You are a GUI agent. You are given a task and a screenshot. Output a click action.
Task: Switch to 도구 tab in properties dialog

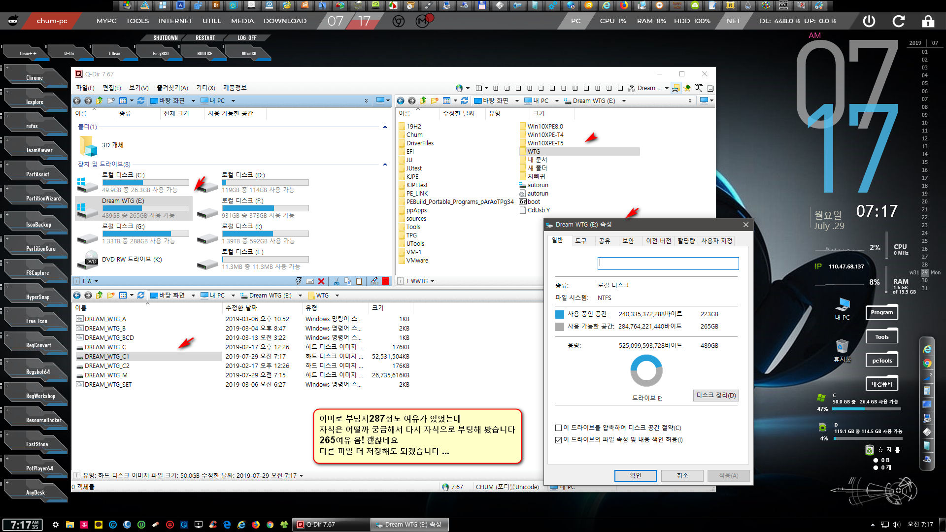[x=581, y=241]
